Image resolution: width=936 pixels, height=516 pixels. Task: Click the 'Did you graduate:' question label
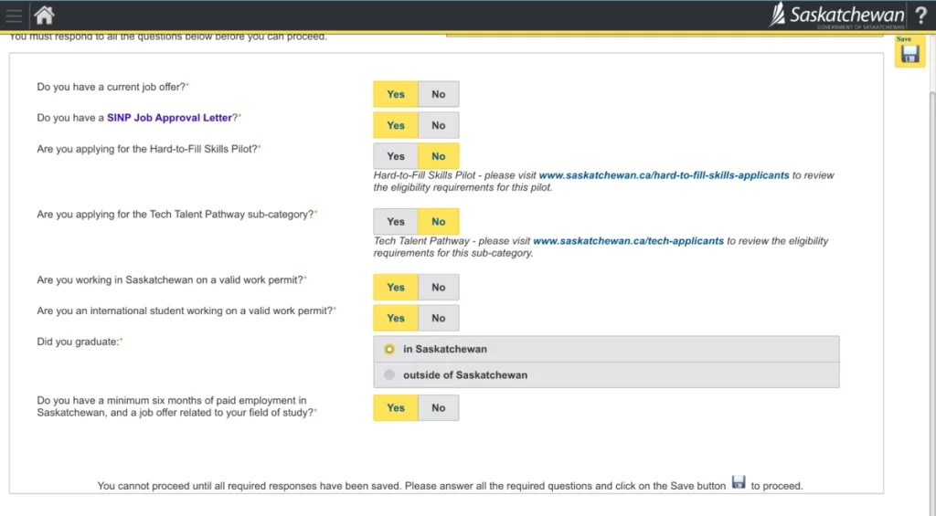79,342
